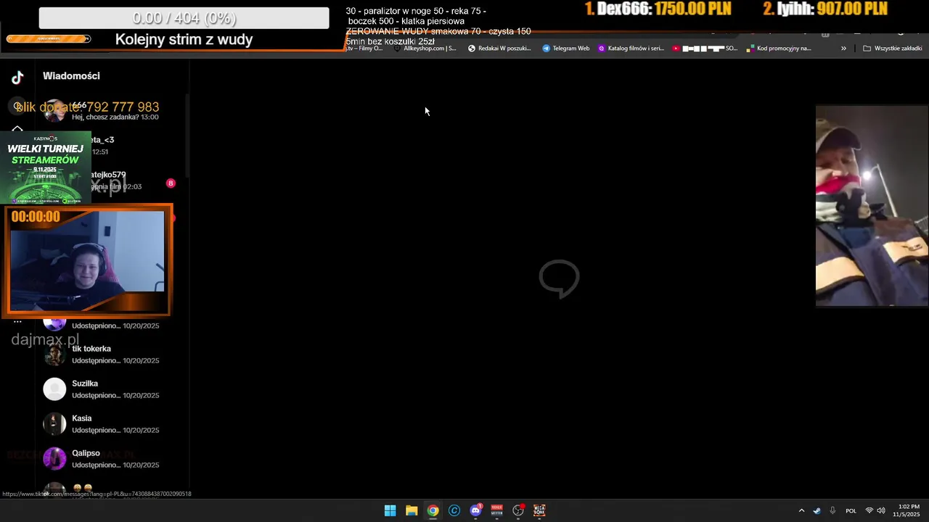Select the tik tokerka avatar
The image size is (929, 522).
[54, 355]
